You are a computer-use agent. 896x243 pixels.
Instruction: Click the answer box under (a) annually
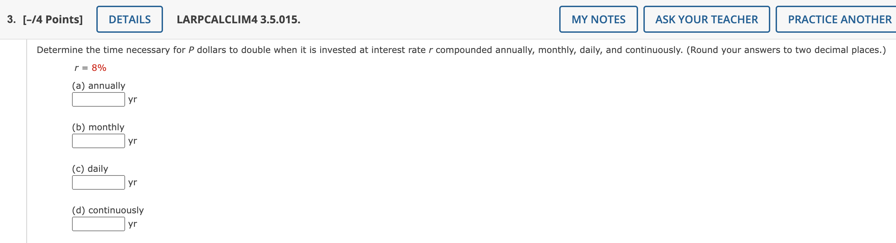pyautogui.click(x=98, y=99)
